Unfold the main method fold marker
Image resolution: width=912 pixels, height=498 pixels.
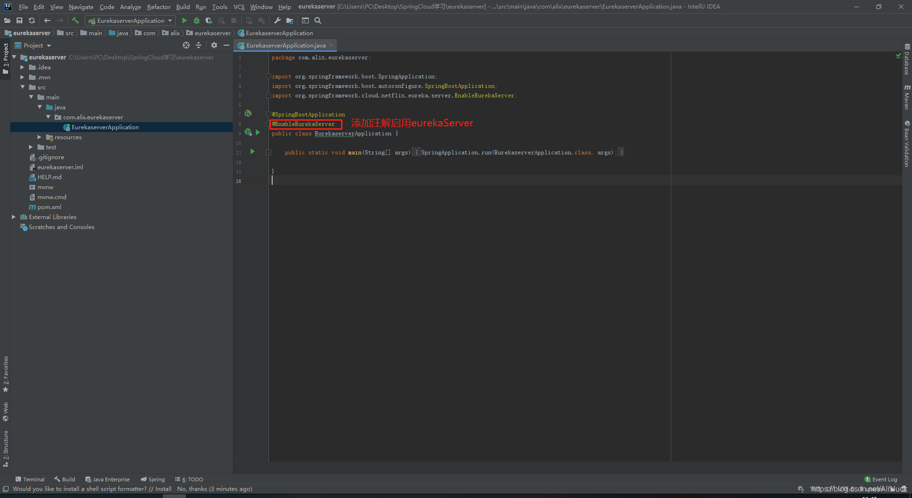pos(268,153)
